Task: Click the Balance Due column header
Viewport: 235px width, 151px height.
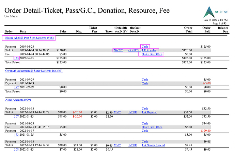Action: [223, 30]
